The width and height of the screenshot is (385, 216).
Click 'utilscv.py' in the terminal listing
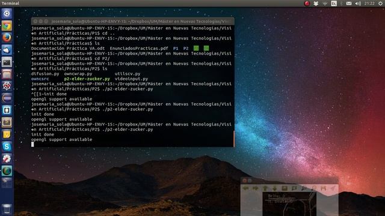(x=128, y=73)
